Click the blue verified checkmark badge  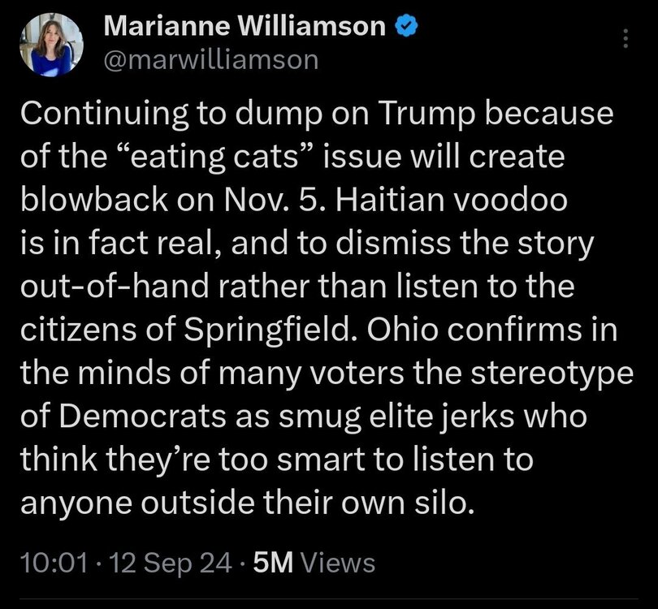click(406, 26)
